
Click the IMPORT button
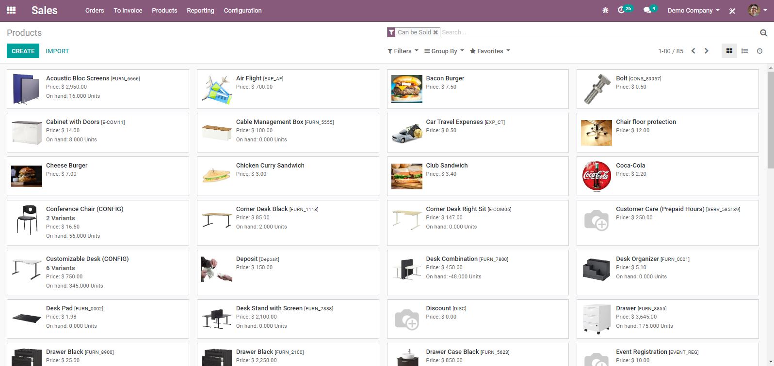click(x=57, y=51)
